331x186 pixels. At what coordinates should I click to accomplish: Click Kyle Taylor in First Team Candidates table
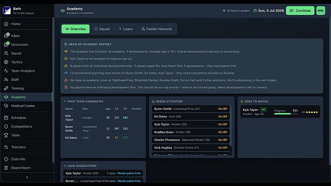click(69, 118)
